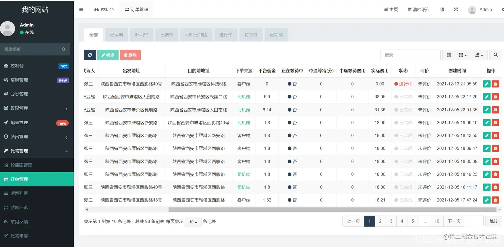504x247 pixels.
Task: Go to 下一页 in pagination
Action: click(x=454, y=221)
